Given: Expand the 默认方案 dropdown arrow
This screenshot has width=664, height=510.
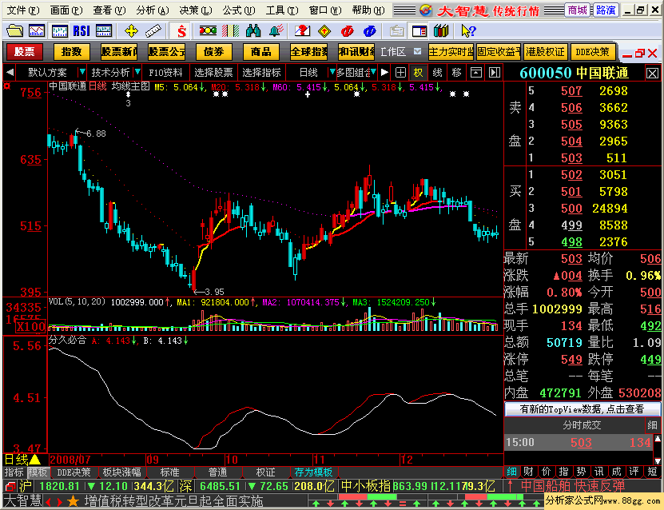Looking at the screenshot, I should click(82, 72).
